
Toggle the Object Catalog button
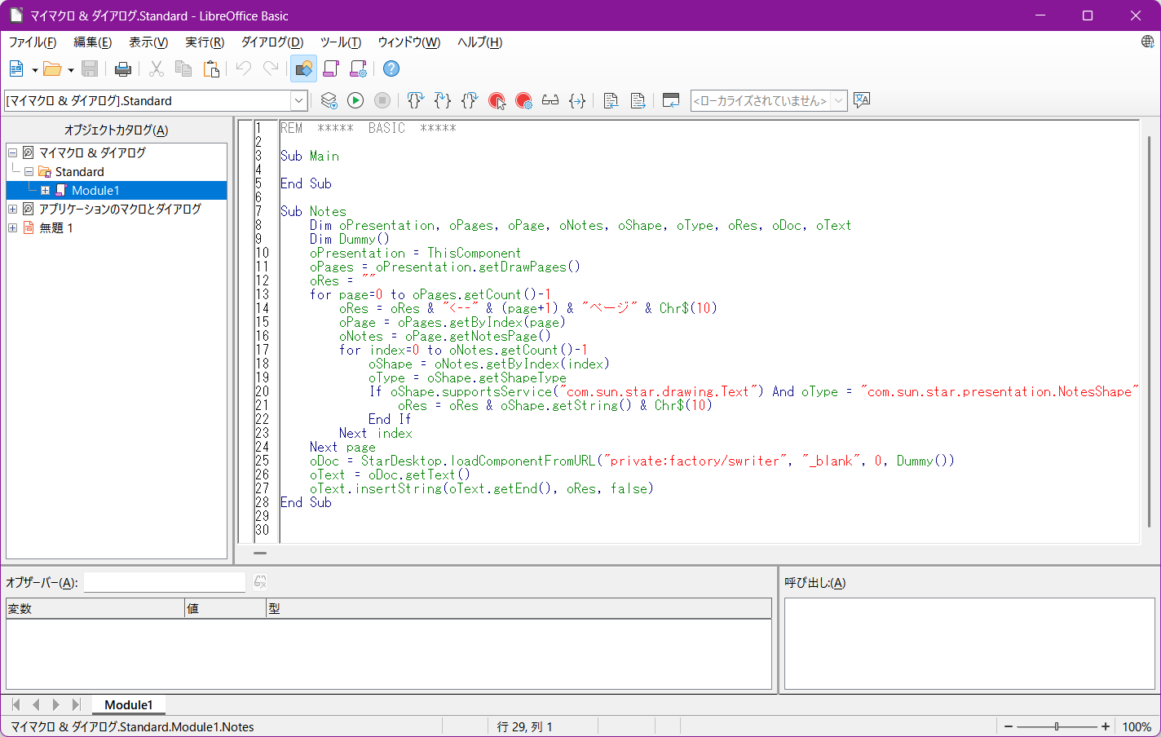(303, 69)
